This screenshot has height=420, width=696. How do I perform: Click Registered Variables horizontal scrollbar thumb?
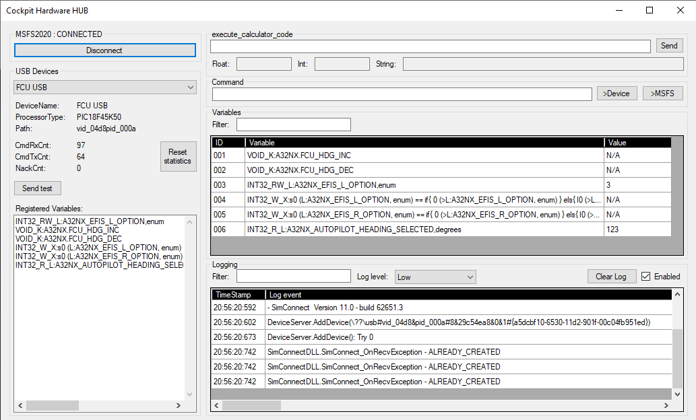(x=53, y=405)
